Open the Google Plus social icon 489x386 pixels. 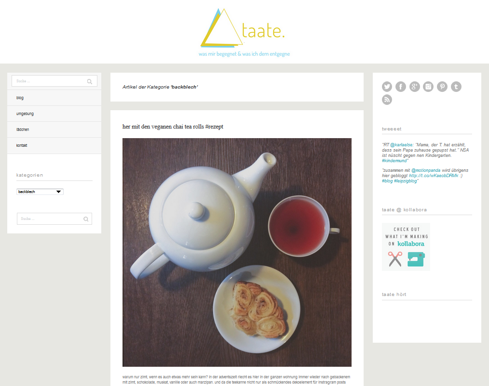coord(414,87)
